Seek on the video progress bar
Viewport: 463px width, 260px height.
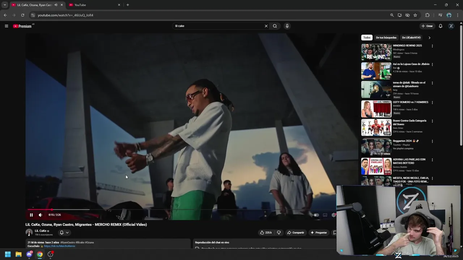coord(181,209)
